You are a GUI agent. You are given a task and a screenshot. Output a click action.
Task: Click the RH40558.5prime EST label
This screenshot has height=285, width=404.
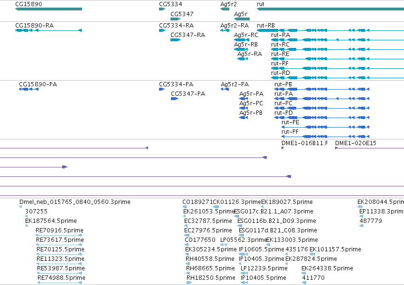click(210, 259)
